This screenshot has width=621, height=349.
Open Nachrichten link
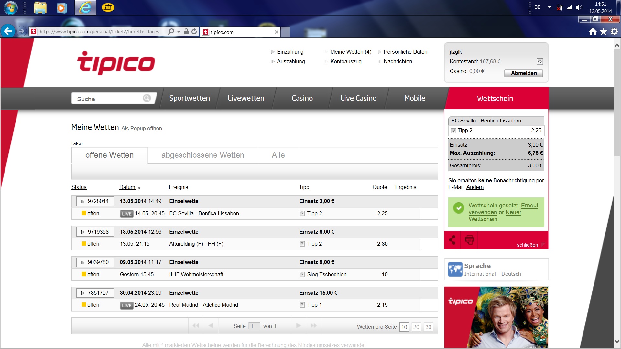coord(398,61)
